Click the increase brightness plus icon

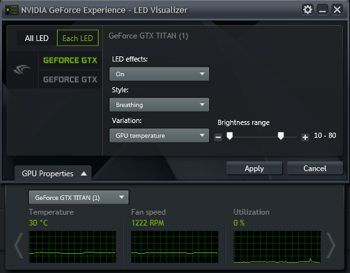click(x=305, y=137)
